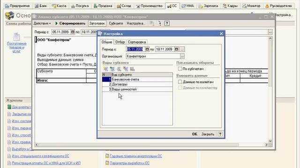Open Изм. специального коэффициента ОС link
The width and height of the screenshot is (300, 168).
(x=41, y=156)
